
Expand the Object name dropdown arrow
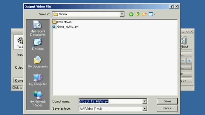pos(144,101)
